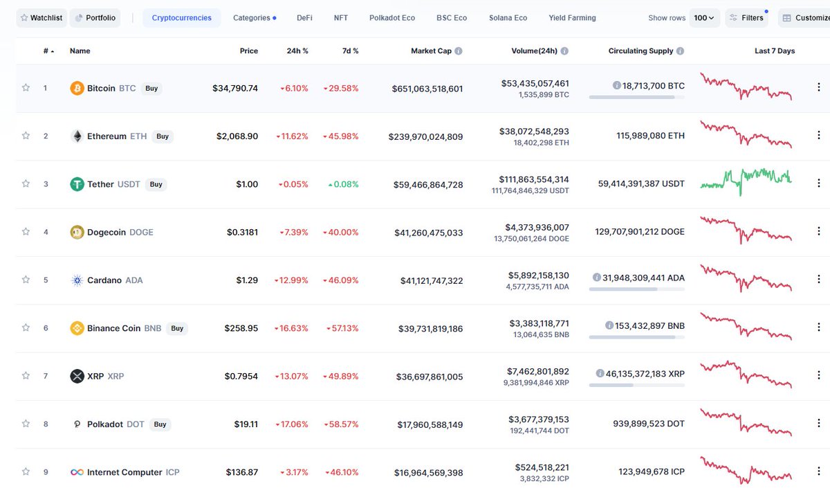
Task: Sort table by Name column
Action: point(80,51)
